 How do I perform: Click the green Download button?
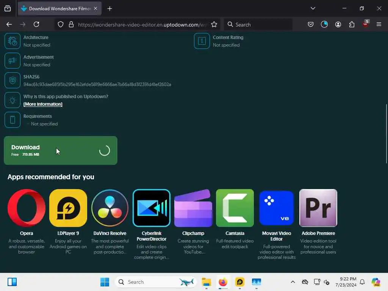[x=61, y=150]
